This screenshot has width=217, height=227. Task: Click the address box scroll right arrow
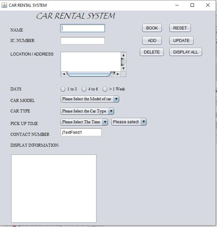tap(118, 74)
